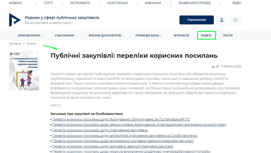Screen dimensions: 271x153
Task: Open the ЗРАЗКИ ДОКУМЕНТІВ dropdown
Action: click(x=106, y=36)
